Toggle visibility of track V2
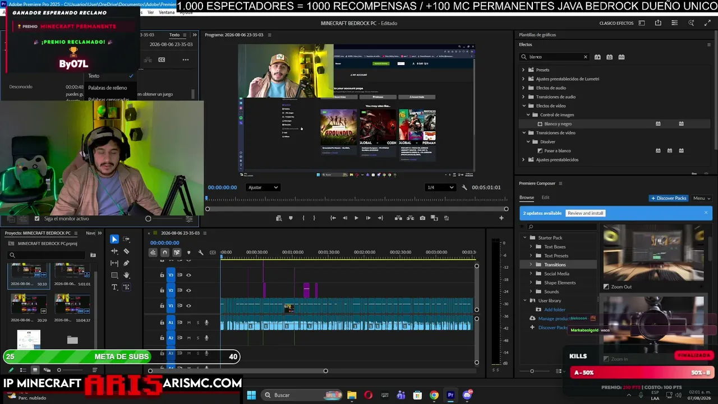The image size is (718, 404). [188, 290]
